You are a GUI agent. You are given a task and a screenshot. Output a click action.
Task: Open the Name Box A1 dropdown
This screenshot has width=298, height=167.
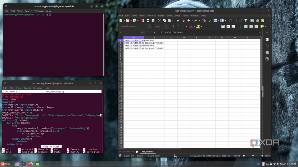(142, 32)
